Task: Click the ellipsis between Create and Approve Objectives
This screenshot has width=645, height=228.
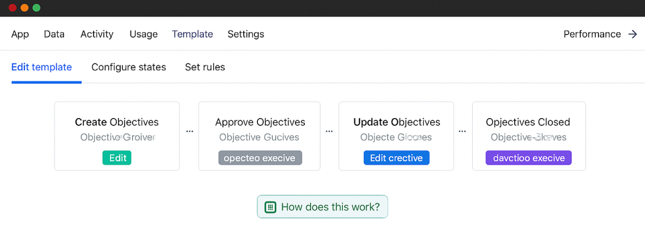Action: click(189, 132)
